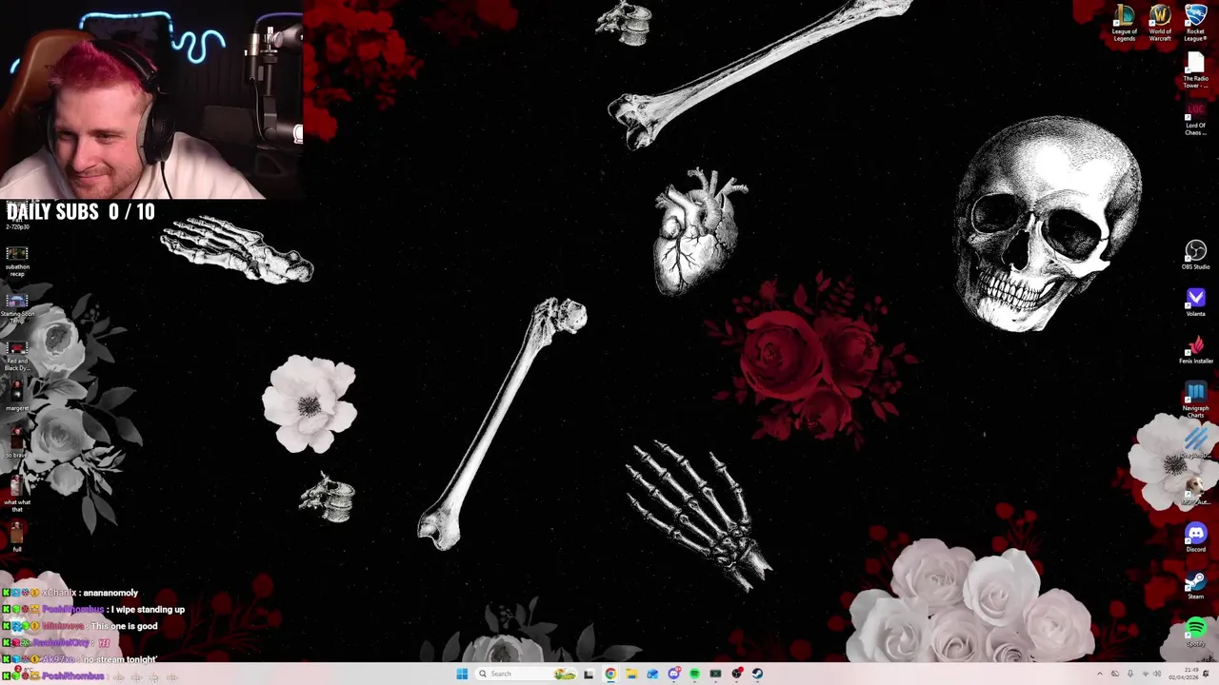Select the Discord desktop shortcut
Image resolution: width=1219 pixels, height=685 pixels.
click(1195, 538)
